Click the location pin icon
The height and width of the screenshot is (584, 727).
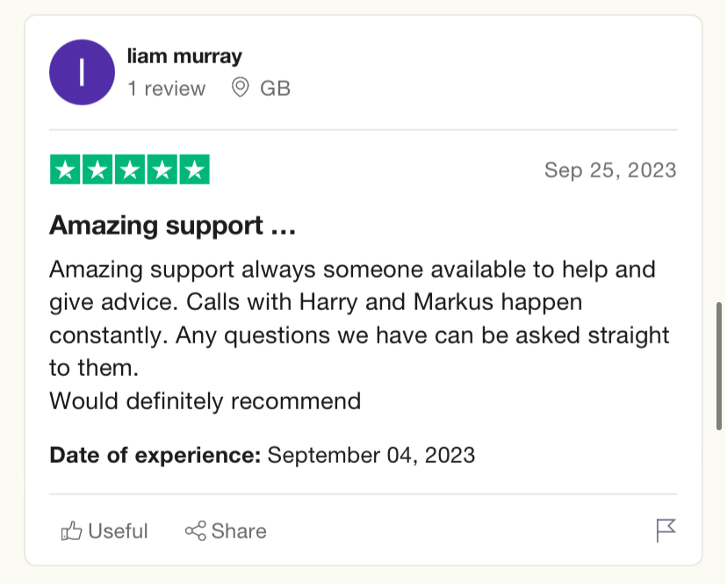click(241, 88)
